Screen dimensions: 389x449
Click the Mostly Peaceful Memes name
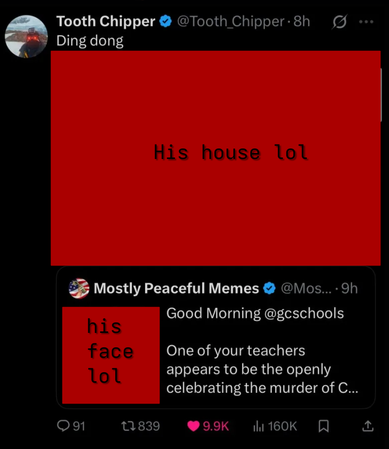(177, 289)
